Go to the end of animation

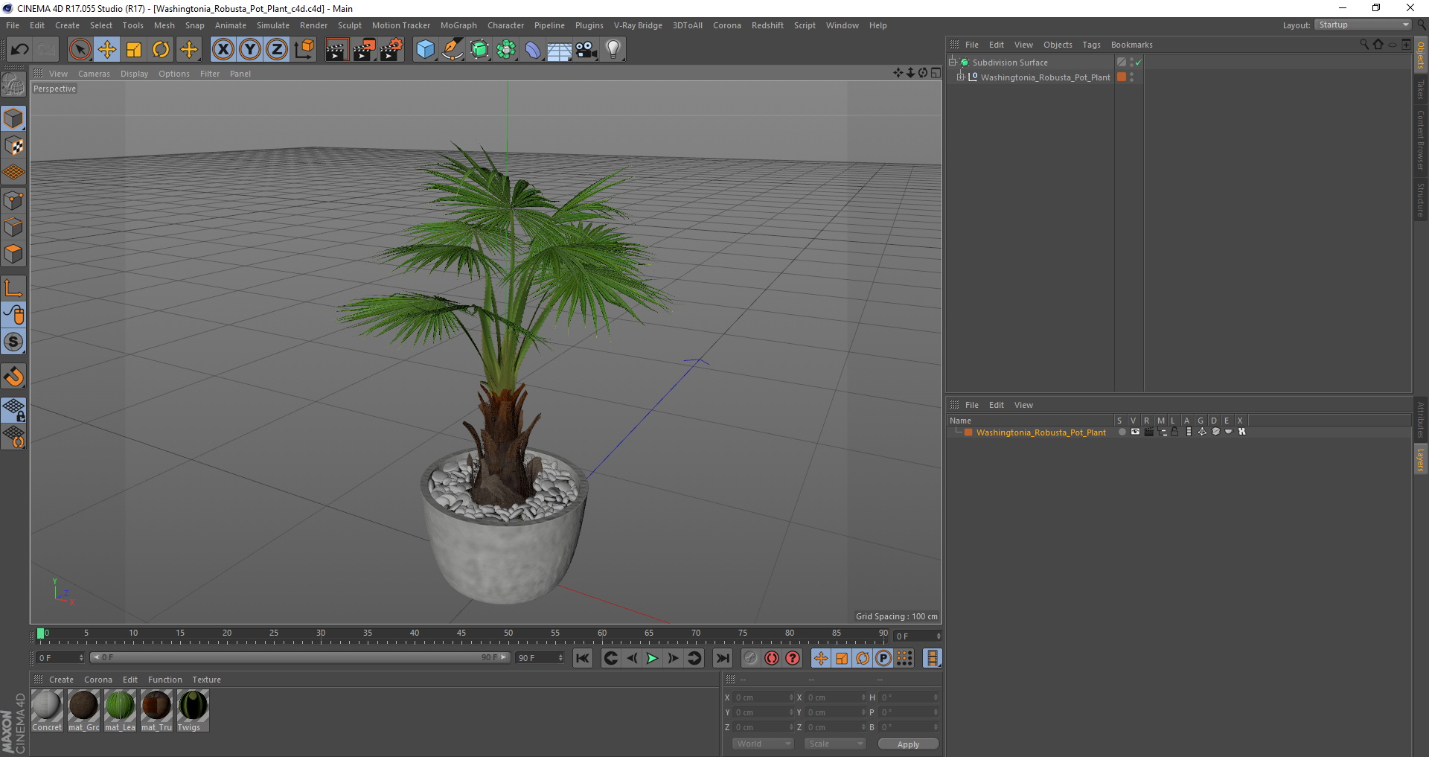[x=722, y=658]
